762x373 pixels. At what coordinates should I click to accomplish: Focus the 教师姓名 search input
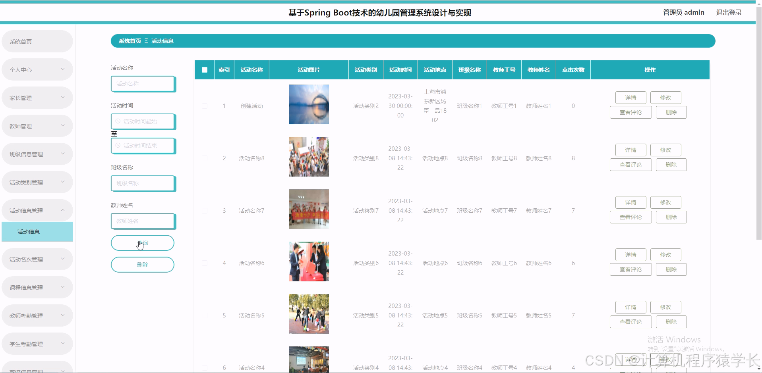143,221
